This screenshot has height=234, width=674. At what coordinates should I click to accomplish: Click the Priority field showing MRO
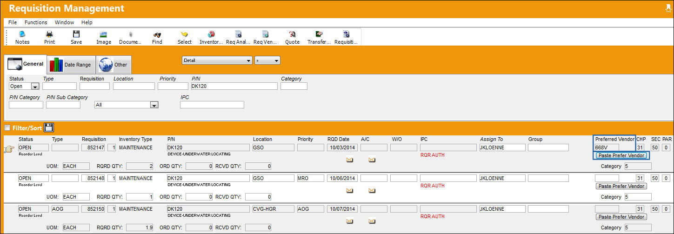coord(310,178)
